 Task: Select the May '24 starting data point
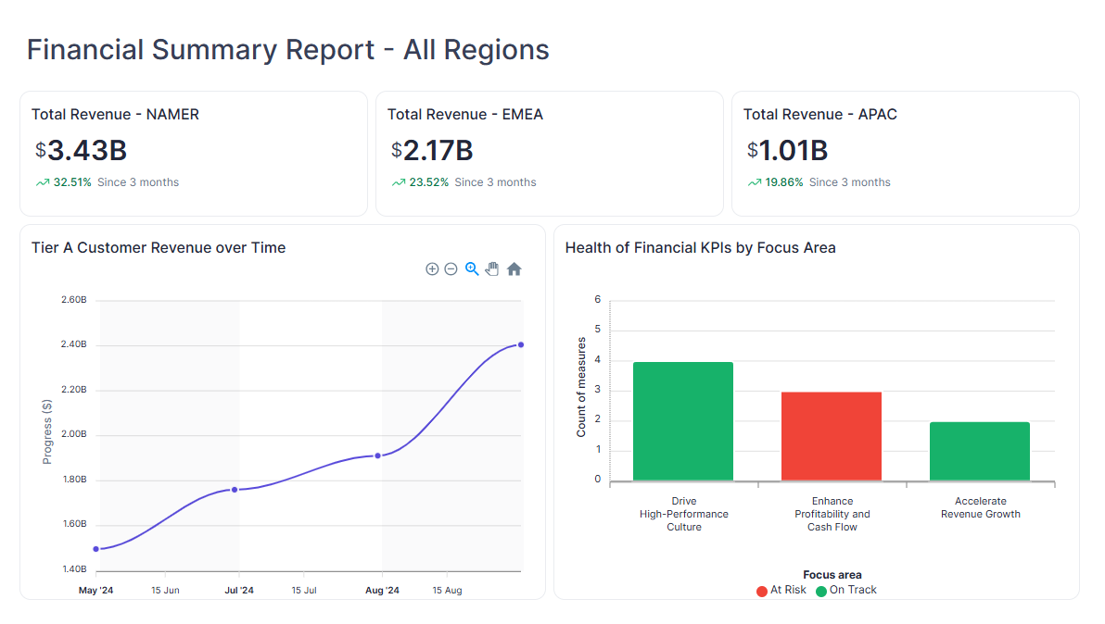click(96, 549)
